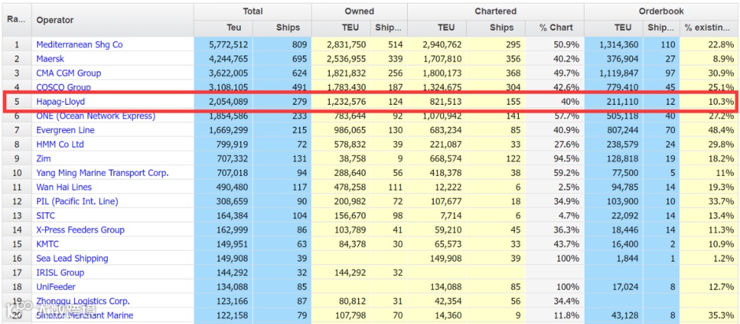740x324 pixels.
Task: Select Hapag-Lloyd owned TEU 1,232,576
Action: pyautogui.click(x=345, y=101)
